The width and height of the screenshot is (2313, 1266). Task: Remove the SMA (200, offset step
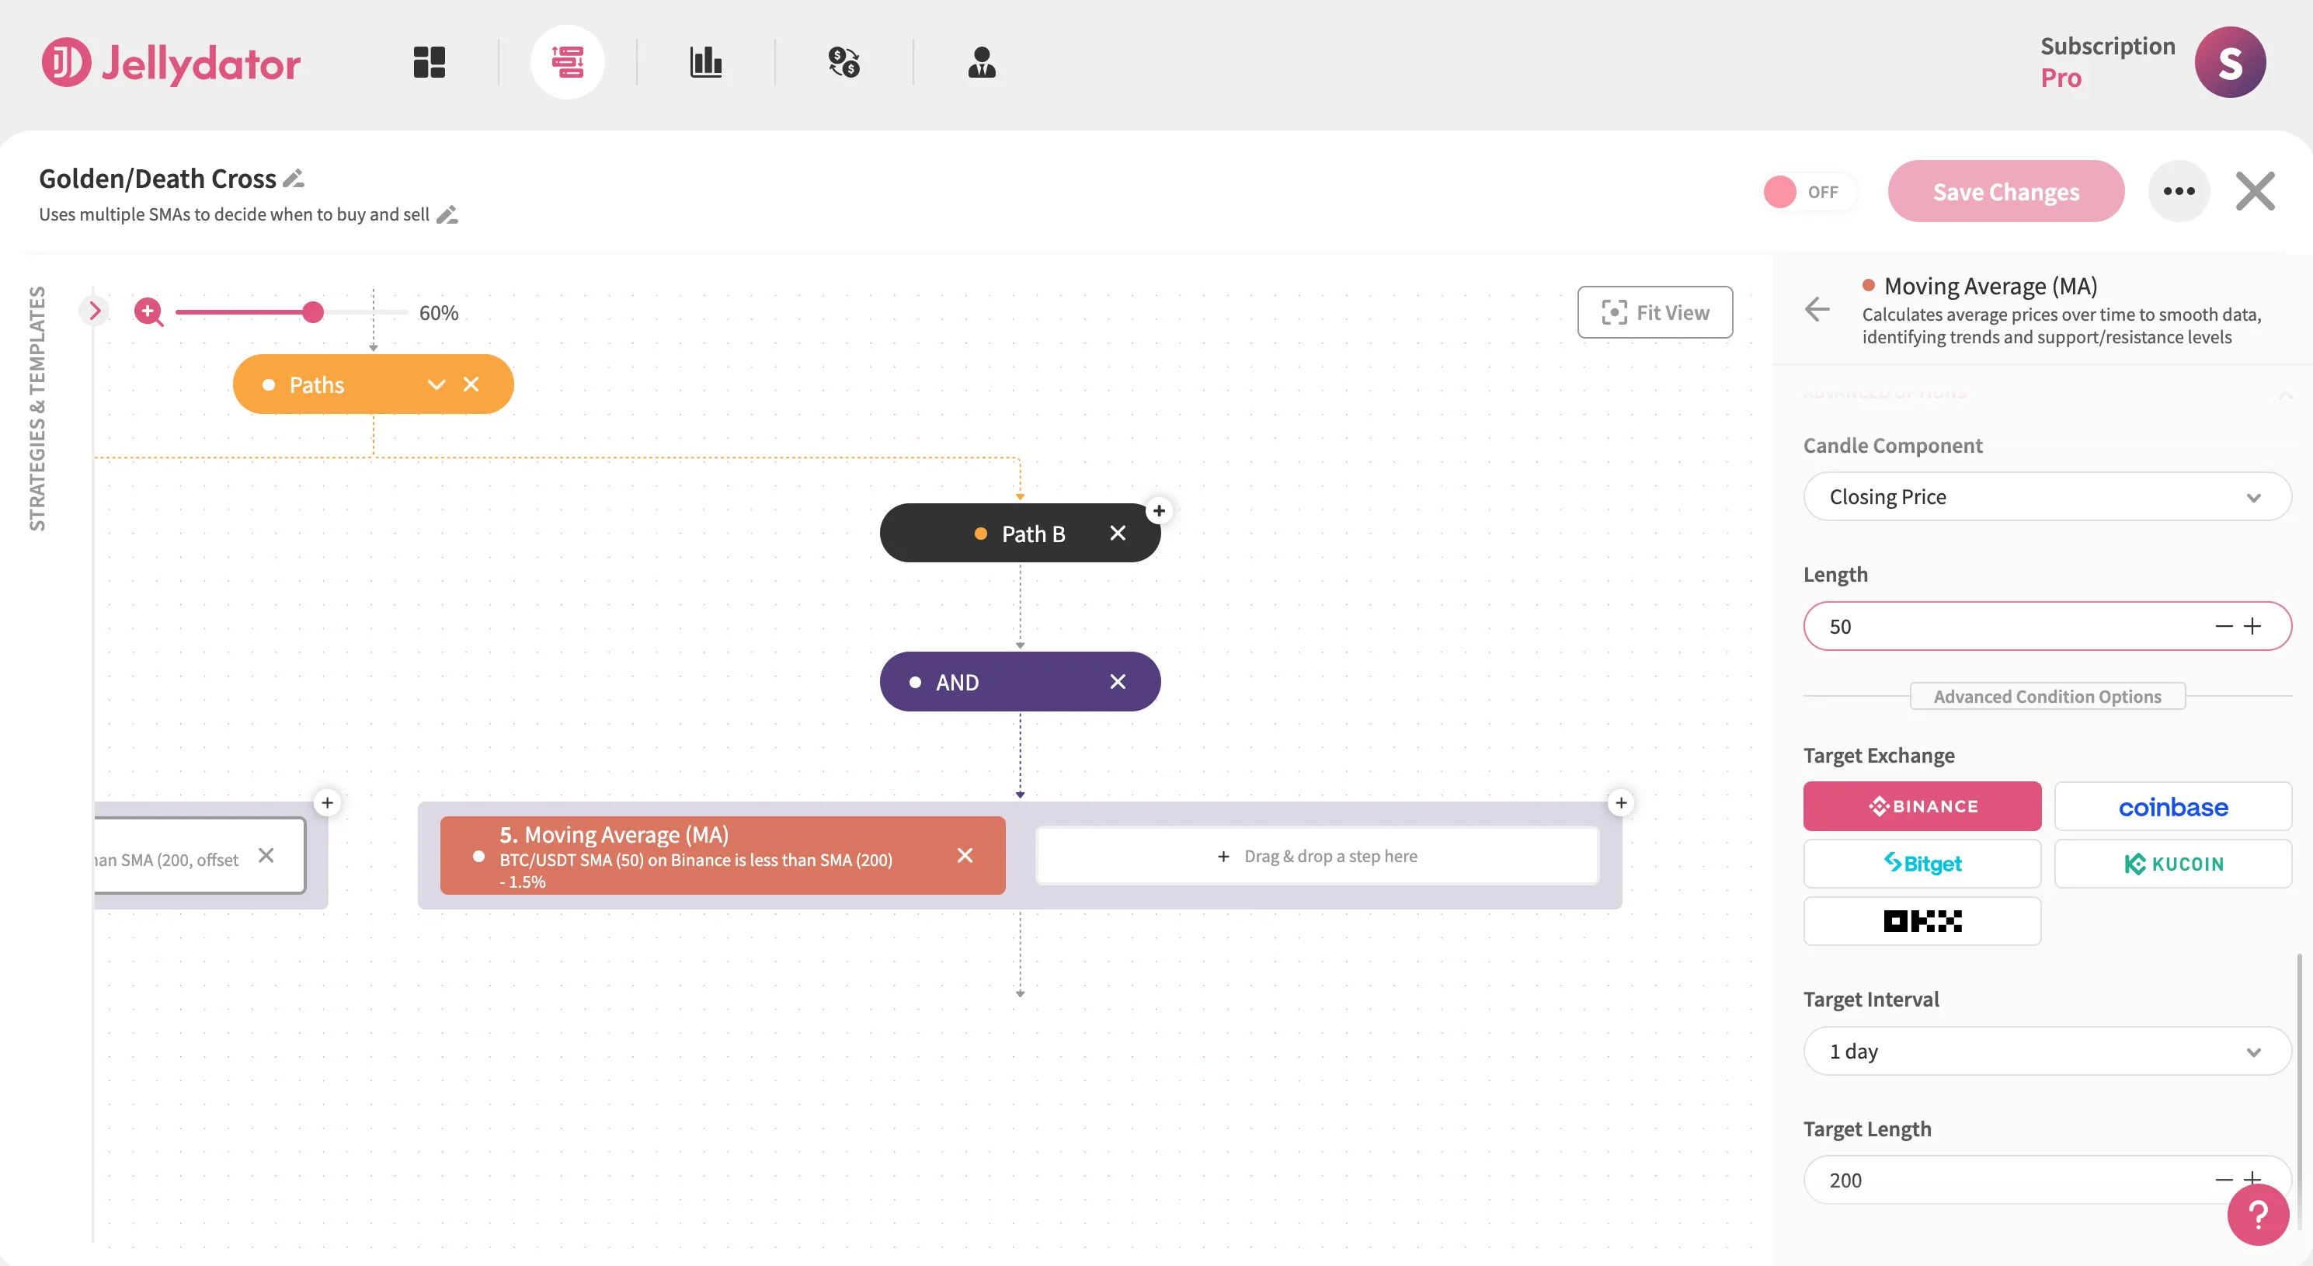[x=266, y=855]
